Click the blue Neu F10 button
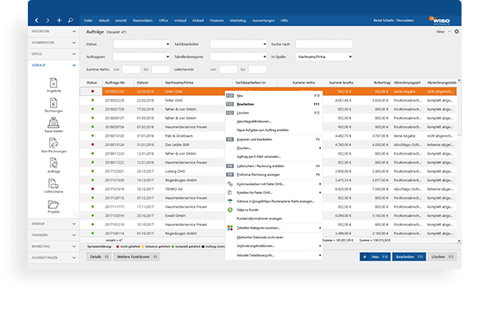Screen dimensions: 491x321 pyautogui.click(x=375, y=257)
